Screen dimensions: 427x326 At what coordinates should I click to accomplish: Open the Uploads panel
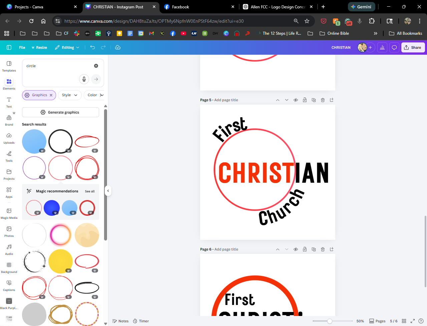(x=9, y=138)
